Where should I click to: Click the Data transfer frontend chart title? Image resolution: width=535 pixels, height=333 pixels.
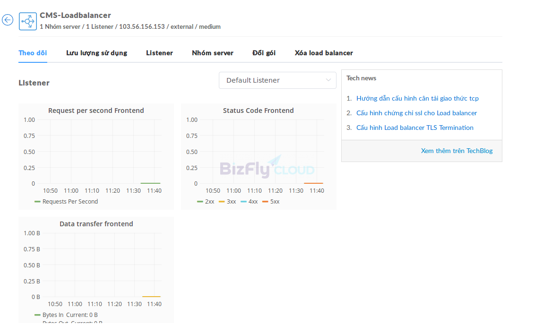pos(96,223)
